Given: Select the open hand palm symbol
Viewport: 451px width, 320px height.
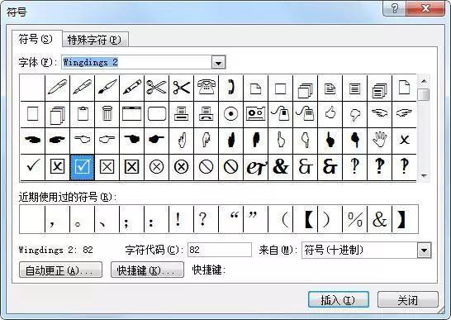Looking at the screenshot, I should 379,140.
